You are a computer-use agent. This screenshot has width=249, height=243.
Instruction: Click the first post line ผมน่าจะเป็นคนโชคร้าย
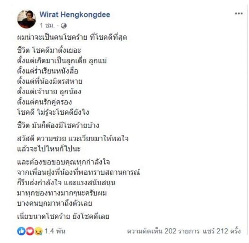(72, 38)
